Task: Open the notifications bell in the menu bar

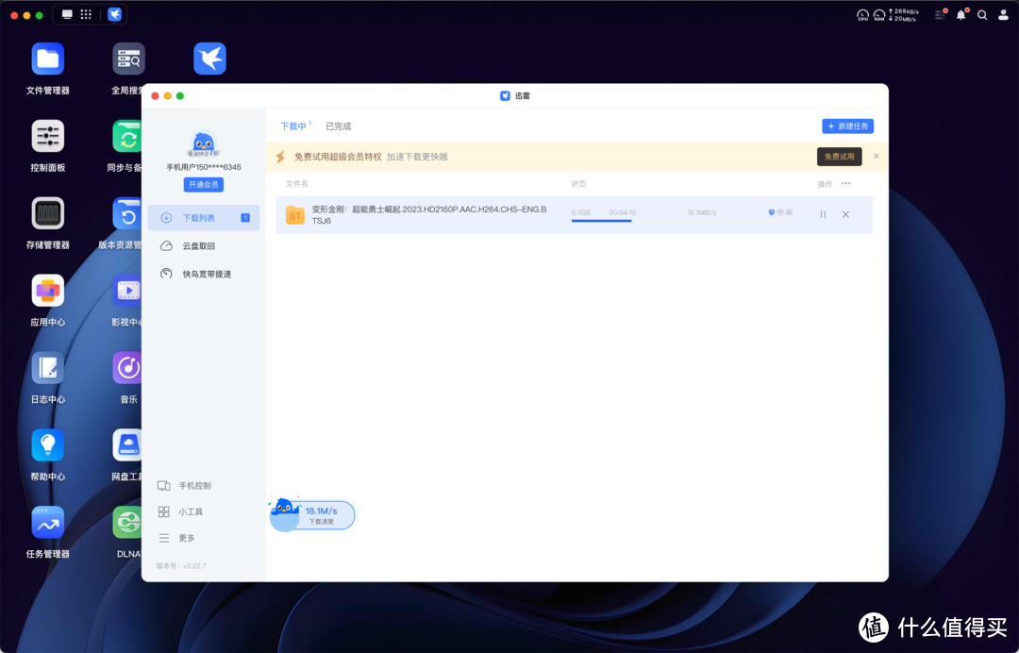Action: coord(961,14)
